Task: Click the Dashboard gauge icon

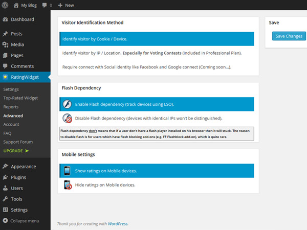Action: (5, 19)
